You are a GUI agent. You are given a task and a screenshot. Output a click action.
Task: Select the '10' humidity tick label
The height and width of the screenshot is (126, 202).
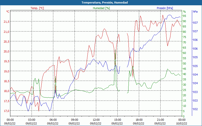185,106
